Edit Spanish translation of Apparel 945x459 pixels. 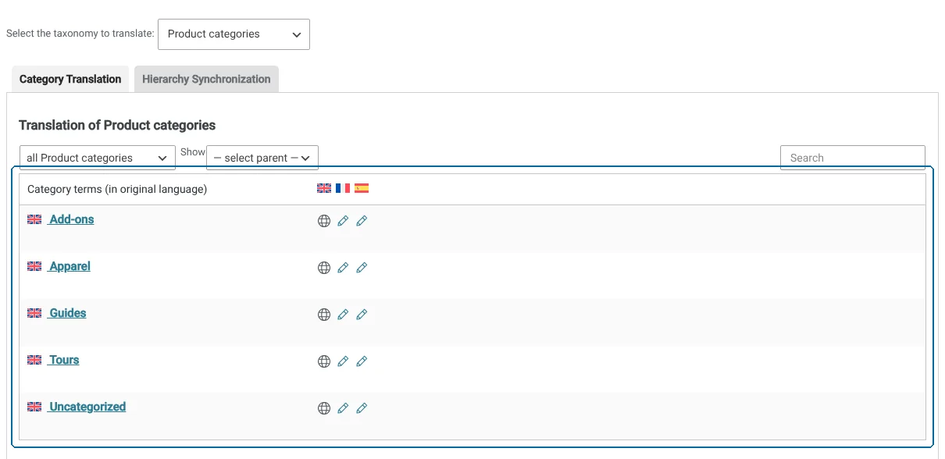click(x=362, y=268)
